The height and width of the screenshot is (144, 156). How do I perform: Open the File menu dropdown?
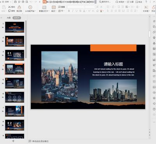pyautogui.click(x=8, y=2)
